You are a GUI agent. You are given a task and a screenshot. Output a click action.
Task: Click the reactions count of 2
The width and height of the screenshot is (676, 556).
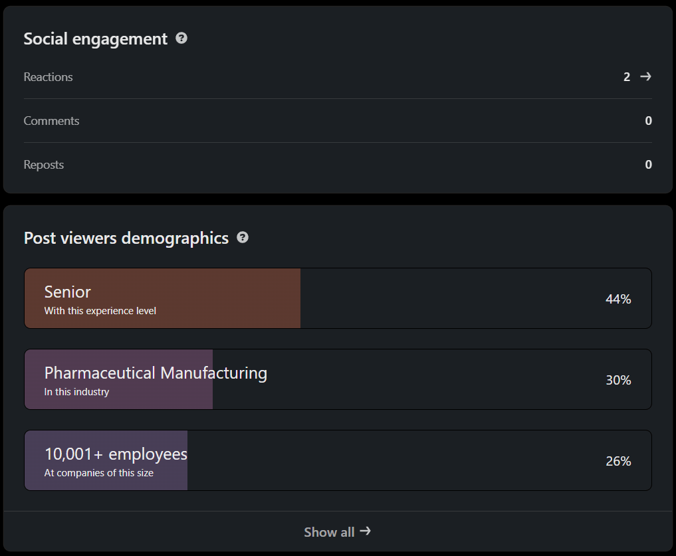(x=627, y=77)
